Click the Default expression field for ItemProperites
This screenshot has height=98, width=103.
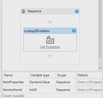(x=89, y=82)
